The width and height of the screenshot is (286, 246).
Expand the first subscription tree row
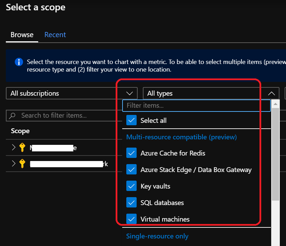(x=13, y=148)
